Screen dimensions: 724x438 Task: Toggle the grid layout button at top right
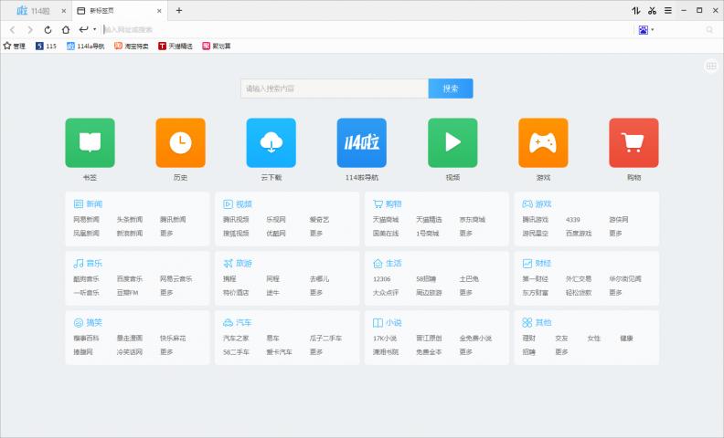(x=710, y=66)
